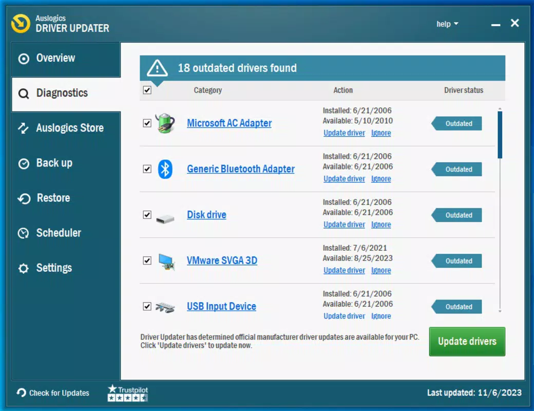Click the Restore circular arrow icon

24,198
